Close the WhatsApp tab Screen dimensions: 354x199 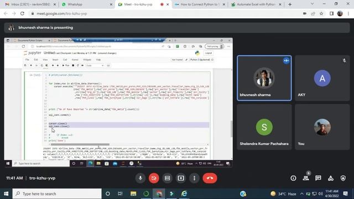pos(111,4)
